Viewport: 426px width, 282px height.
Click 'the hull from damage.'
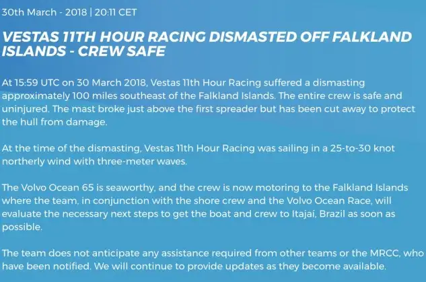55,122
